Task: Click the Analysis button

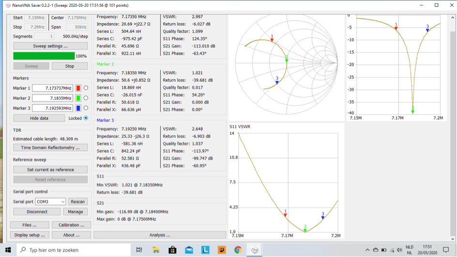Action: tap(160, 235)
